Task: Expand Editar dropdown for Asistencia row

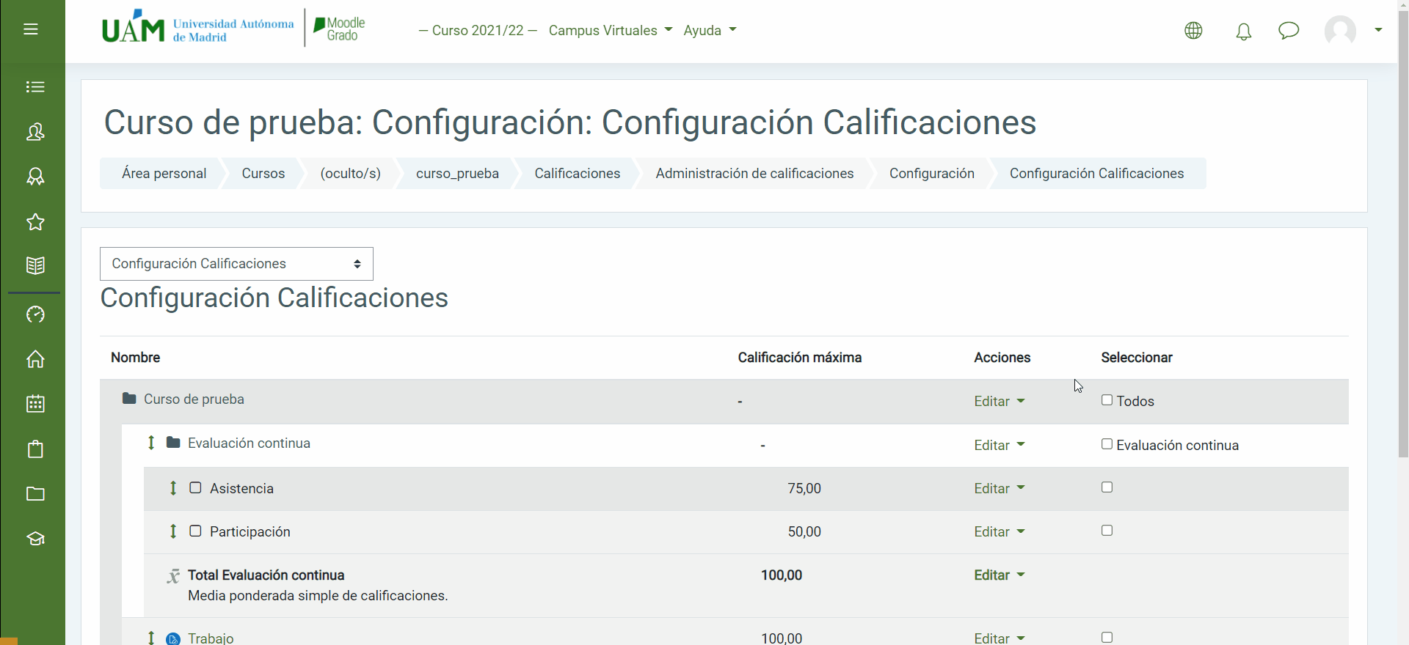Action: tap(999, 489)
